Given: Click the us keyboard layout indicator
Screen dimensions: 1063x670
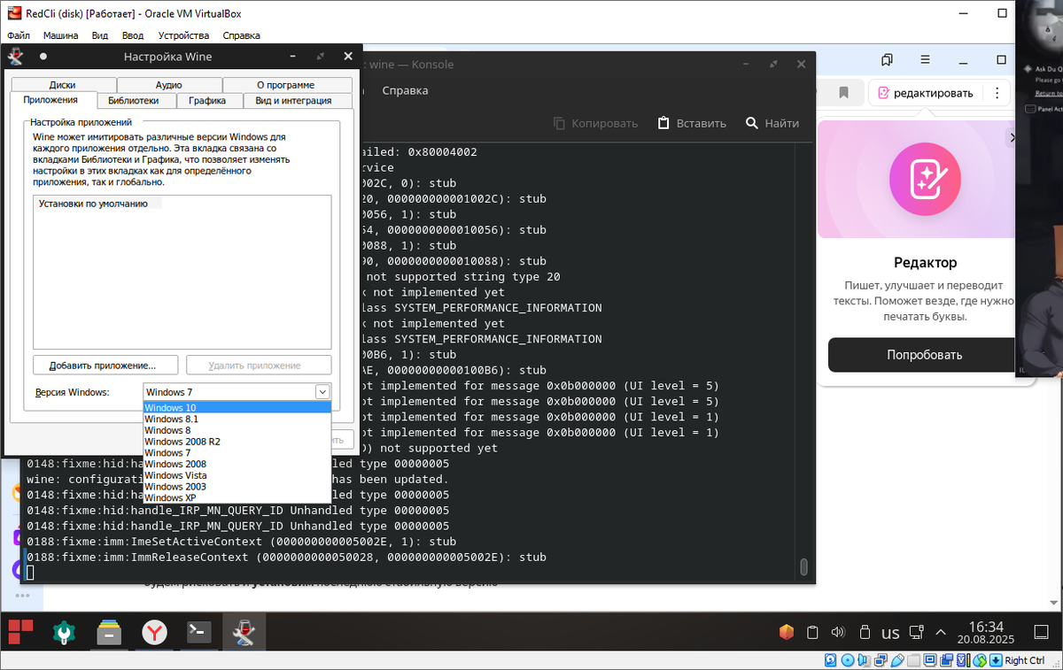Looking at the screenshot, I should click(x=890, y=632).
